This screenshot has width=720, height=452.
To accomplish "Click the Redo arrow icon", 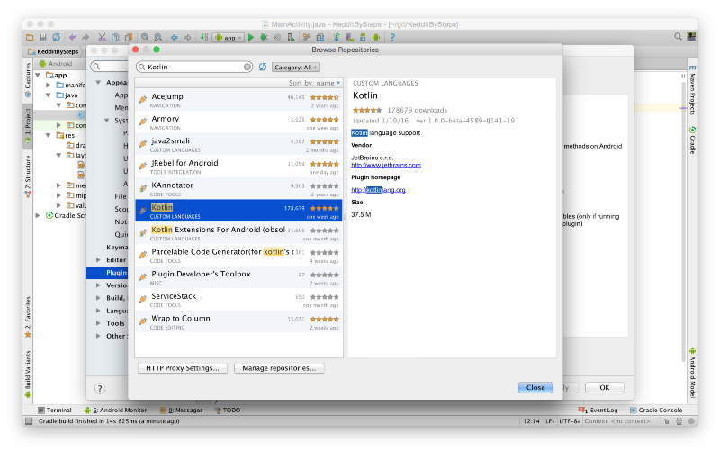I will [x=85, y=37].
